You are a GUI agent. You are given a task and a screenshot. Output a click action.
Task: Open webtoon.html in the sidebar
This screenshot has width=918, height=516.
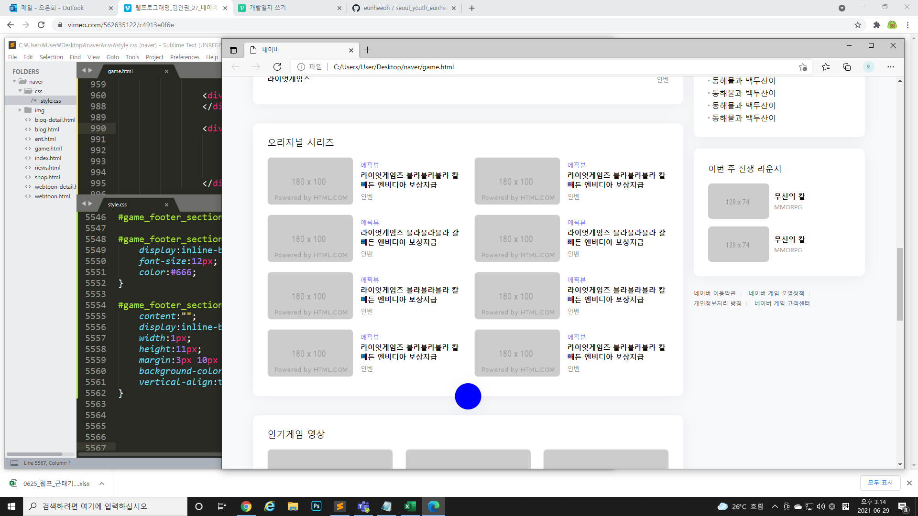52,196
